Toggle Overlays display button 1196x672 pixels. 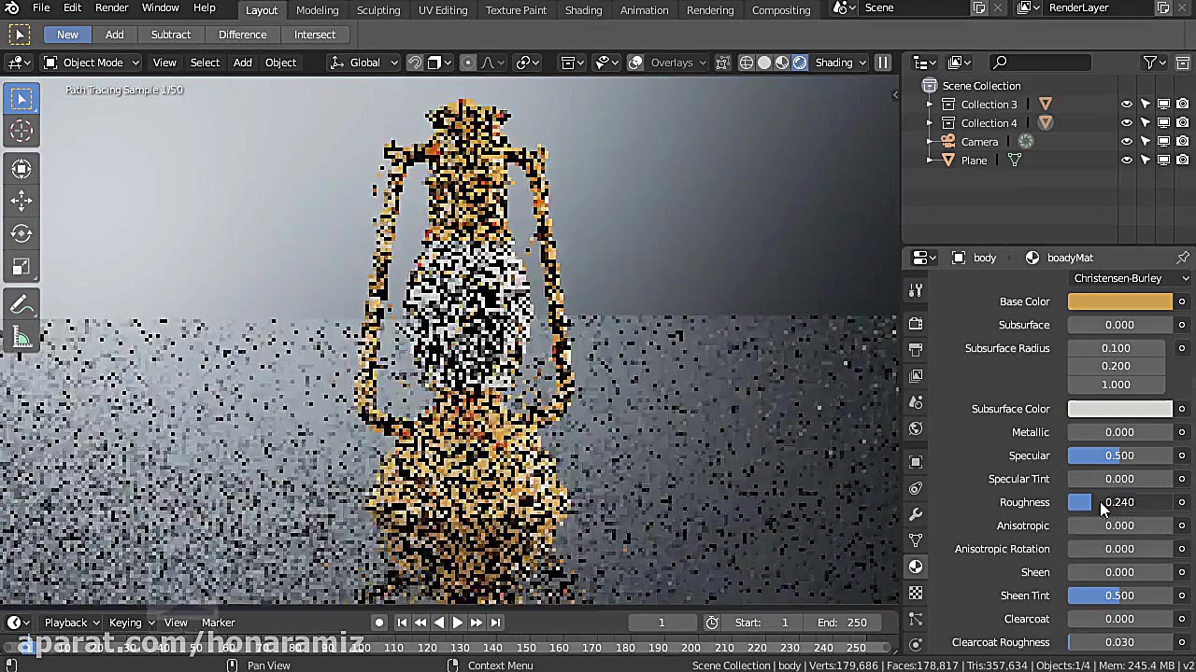pos(635,63)
